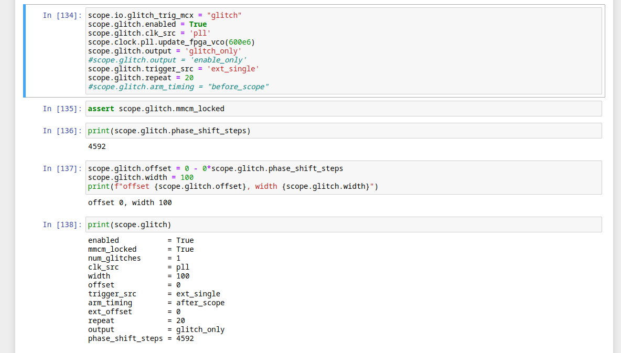Screen dimensions: 621x353
Task: Click the trigger_src = 'ext_single' code line
Action: [173, 69]
